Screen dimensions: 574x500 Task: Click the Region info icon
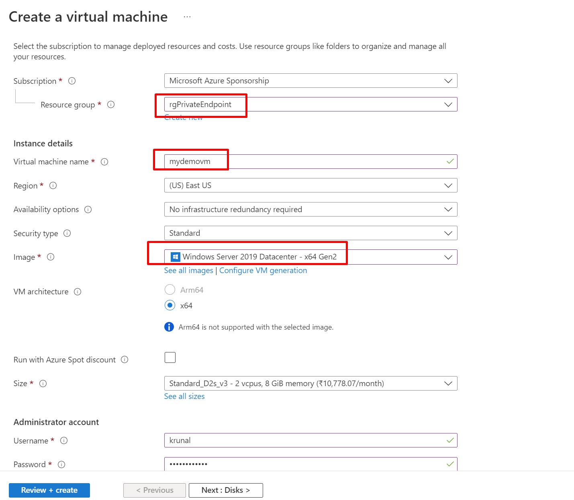pos(53,186)
